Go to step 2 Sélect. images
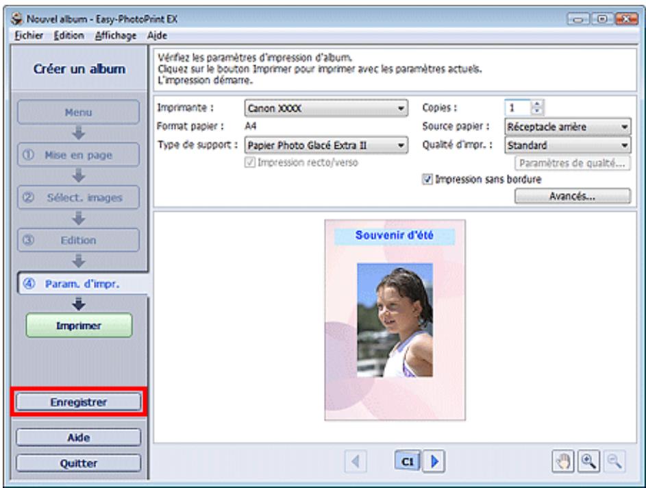The height and width of the screenshot is (488, 646). (x=78, y=197)
